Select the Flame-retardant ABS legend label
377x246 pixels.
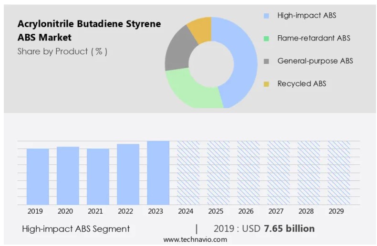coord(314,38)
